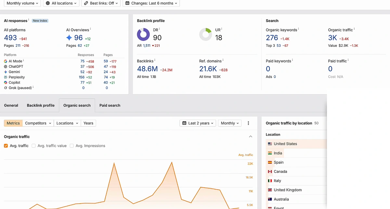
Task: Open the Monthly interval dropdown
Action: pos(230,123)
